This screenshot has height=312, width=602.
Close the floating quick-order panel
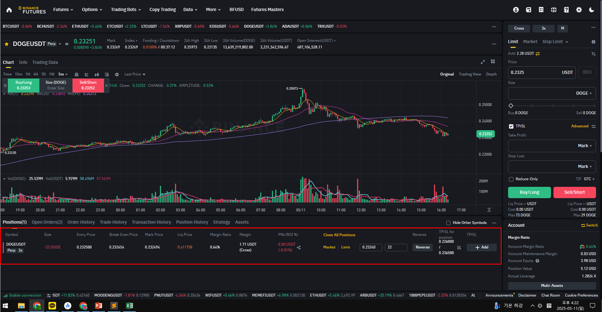[107, 85]
